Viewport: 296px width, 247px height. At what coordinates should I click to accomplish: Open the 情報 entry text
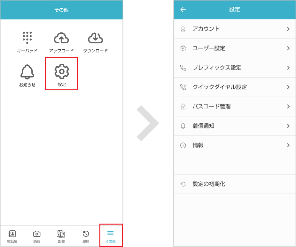pos(198,145)
